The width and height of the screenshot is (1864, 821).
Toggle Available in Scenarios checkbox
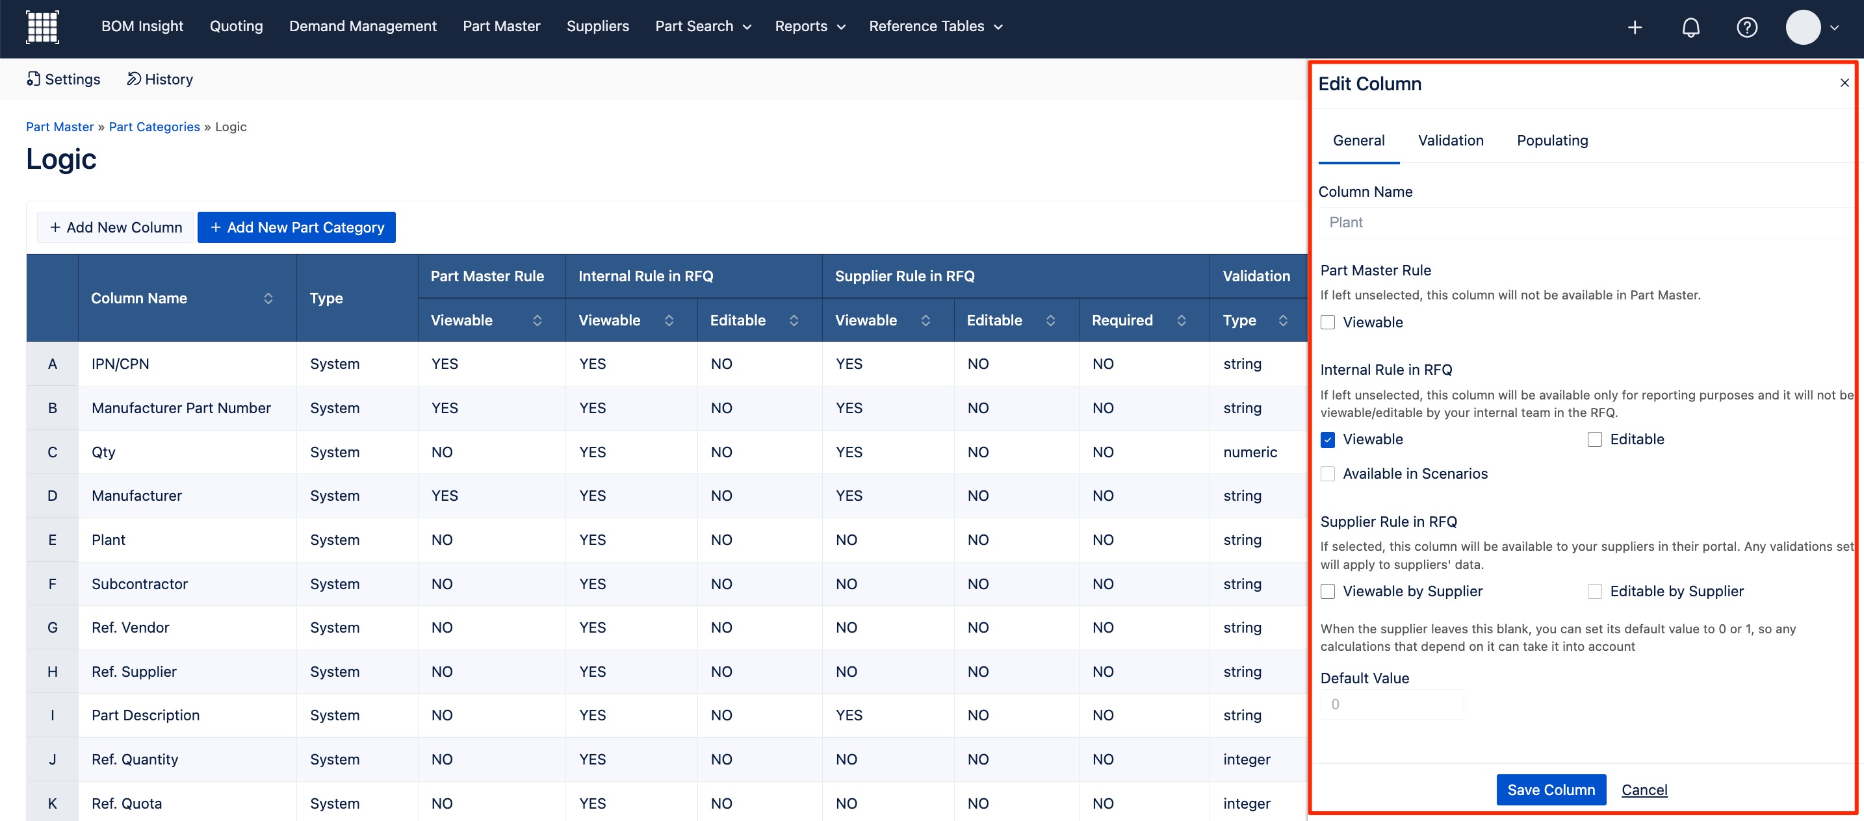click(1328, 474)
